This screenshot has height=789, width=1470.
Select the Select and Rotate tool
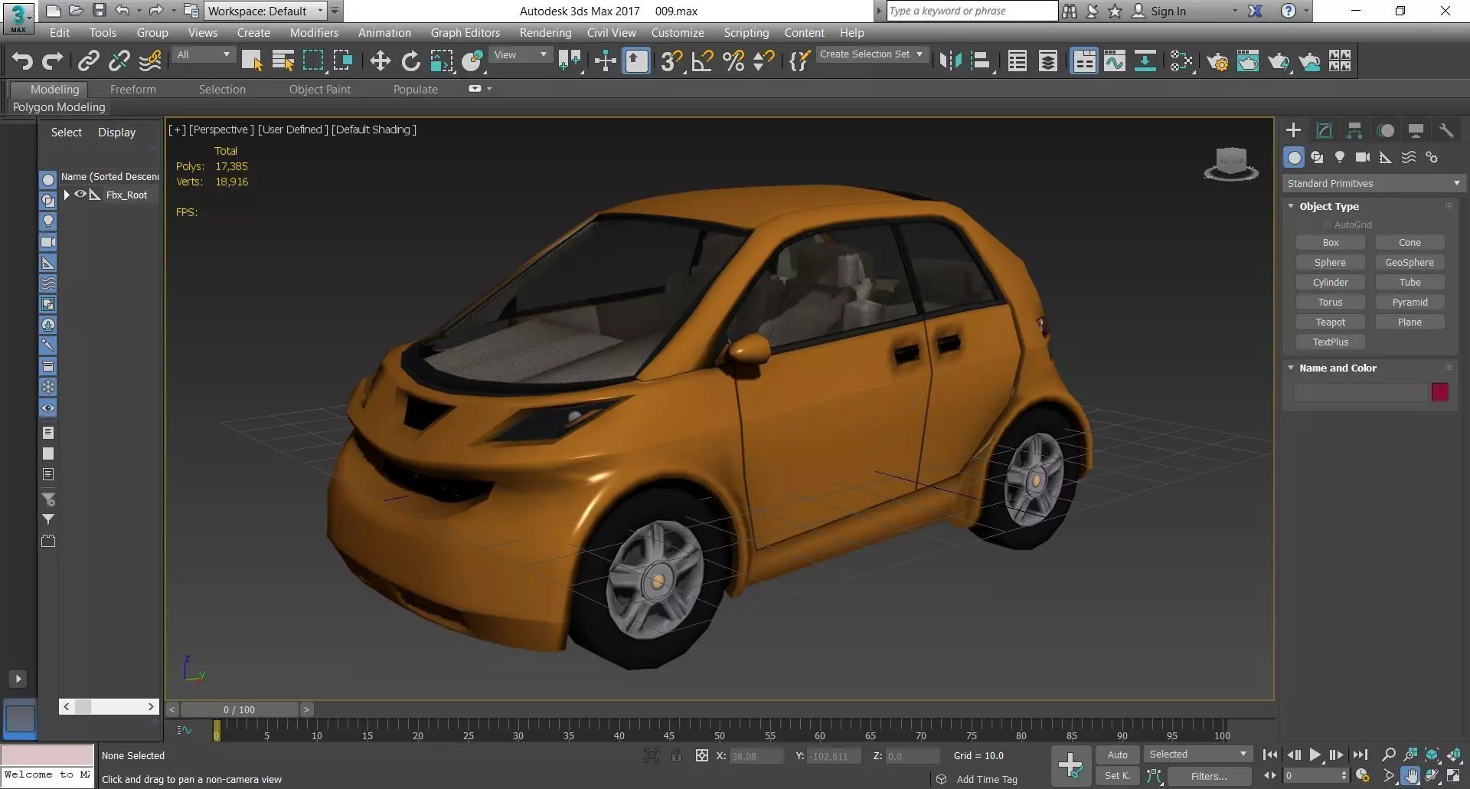pos(410,61)
